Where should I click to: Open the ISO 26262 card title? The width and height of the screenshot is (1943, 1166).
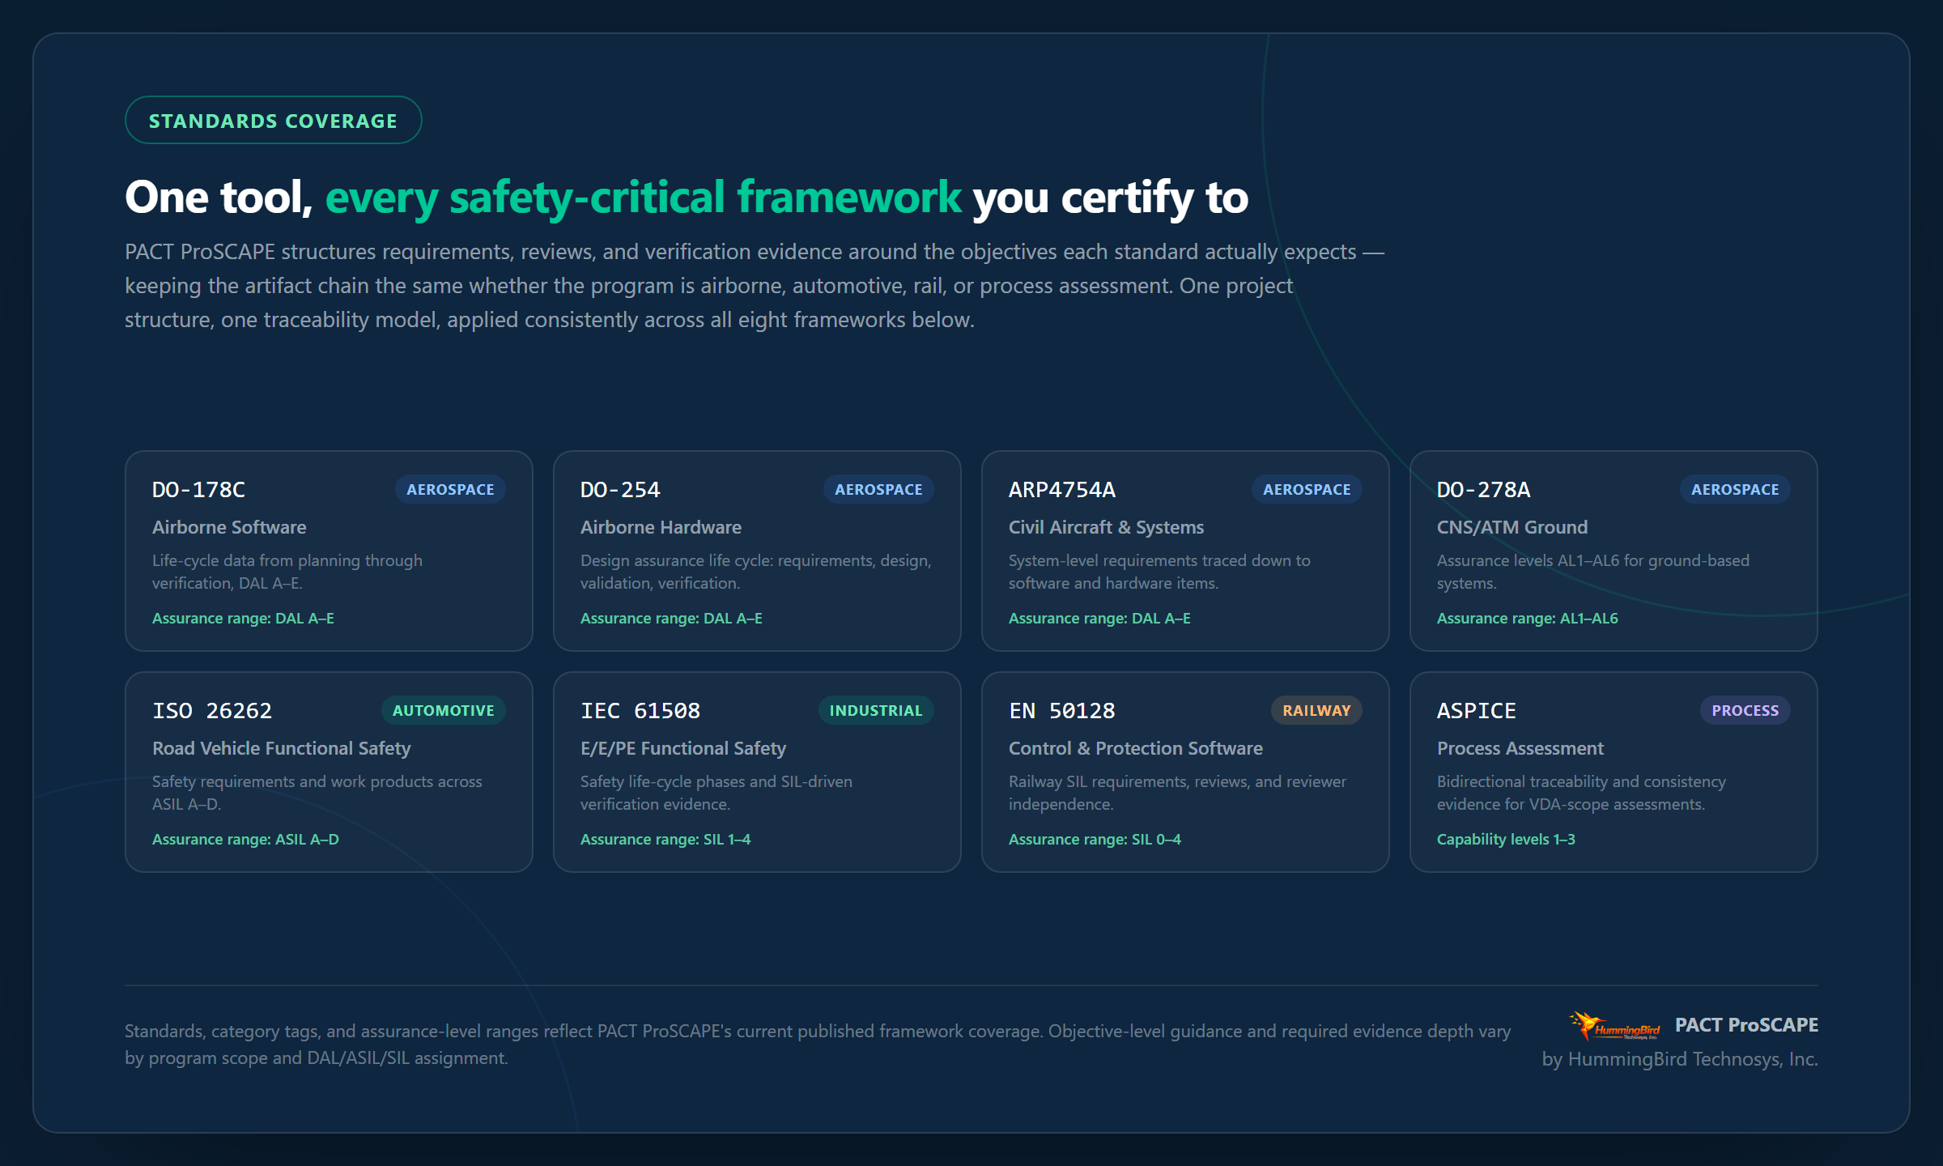pyautogui.click(x=212, y=711)
